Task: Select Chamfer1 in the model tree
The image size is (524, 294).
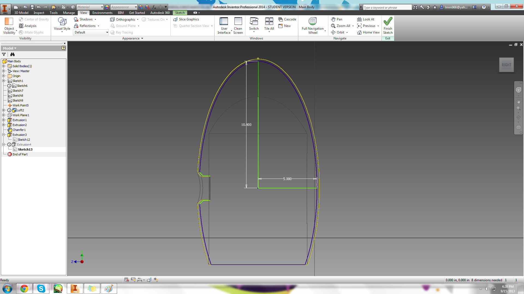Action: pyautogui.click(x=19, y=130)
